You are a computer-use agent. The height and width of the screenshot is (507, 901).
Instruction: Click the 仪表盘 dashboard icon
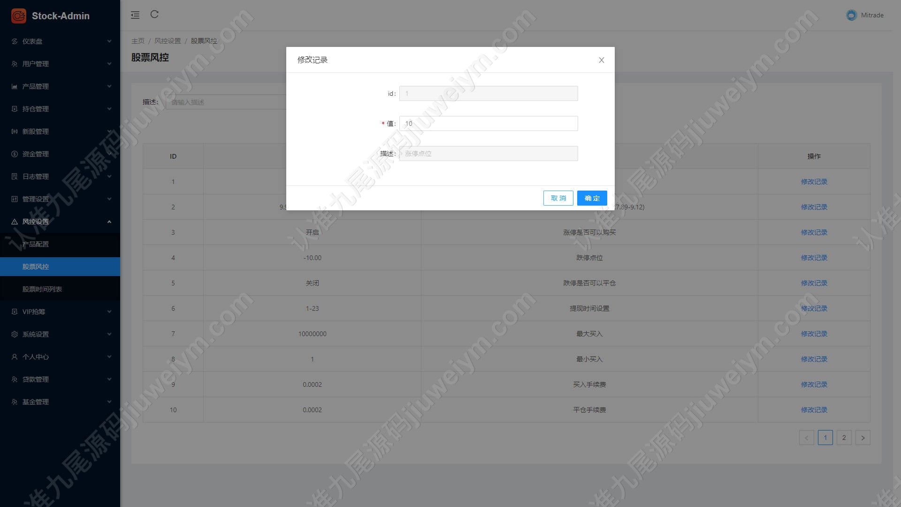(15, 41)
